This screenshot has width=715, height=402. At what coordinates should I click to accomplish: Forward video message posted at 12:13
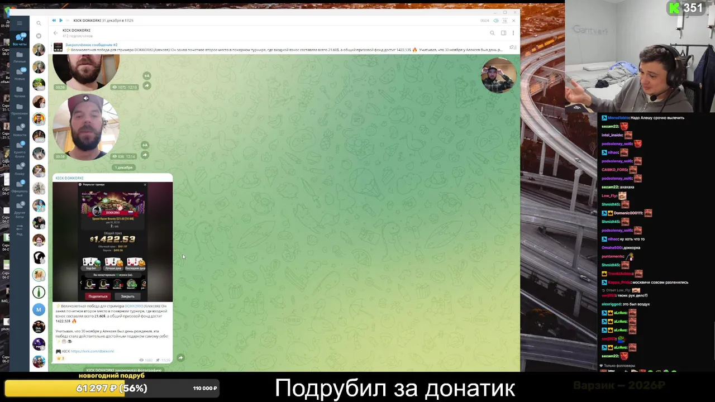coord(146,86)
